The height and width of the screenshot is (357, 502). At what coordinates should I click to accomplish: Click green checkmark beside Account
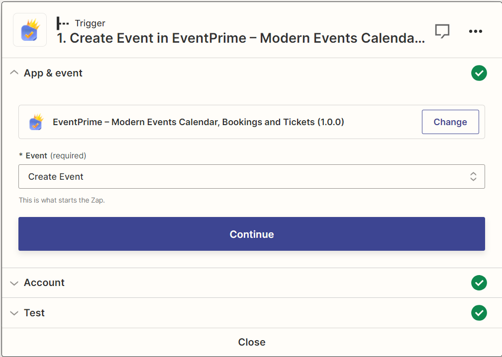click(479, 283)
